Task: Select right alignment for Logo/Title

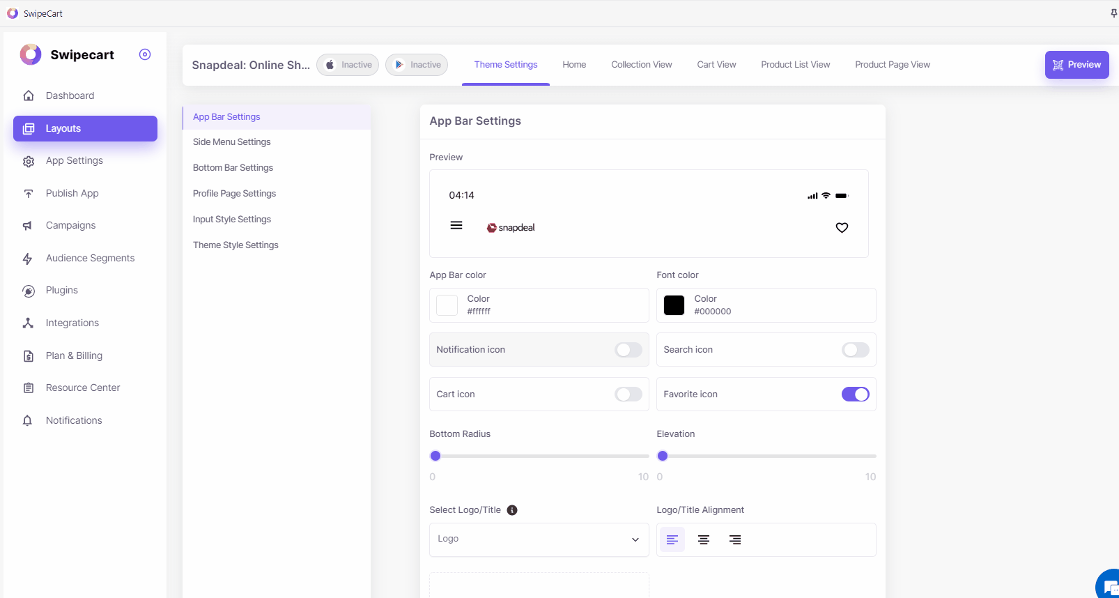Action: 735,540
